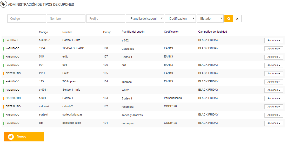Select the Prefijo input field
The image size is (287, 144).
pyautogui.click(x=106, y=19)
